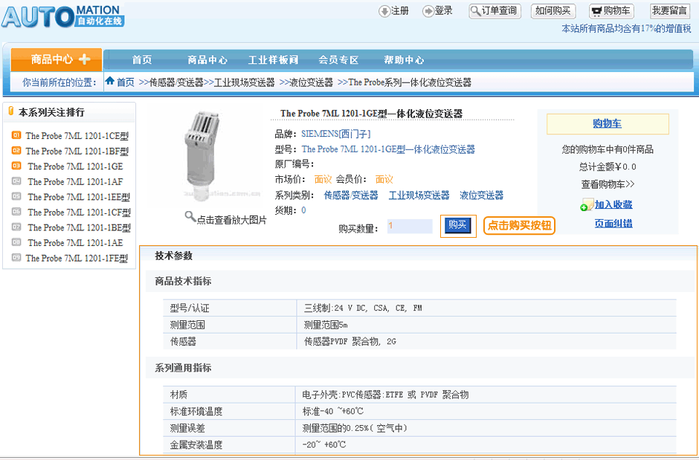
Task: Open ranked item The Probe 7ML 1201-1CF型
Action: tap(80, 212)
